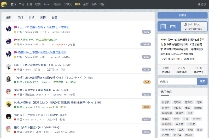This screenshot has width=209, height=138.
Task: Open 日韩 in top navigation
Action: 30,4
